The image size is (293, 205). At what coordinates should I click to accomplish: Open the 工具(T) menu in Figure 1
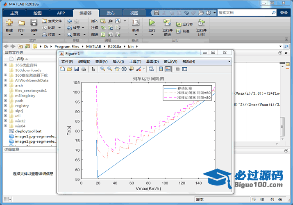[135, 61]
